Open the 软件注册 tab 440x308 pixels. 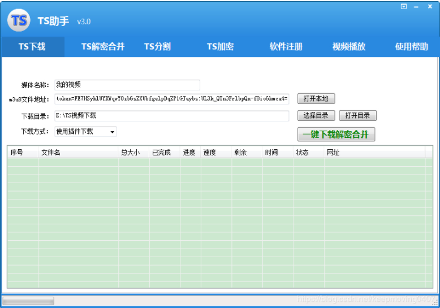tap(286, 47)
